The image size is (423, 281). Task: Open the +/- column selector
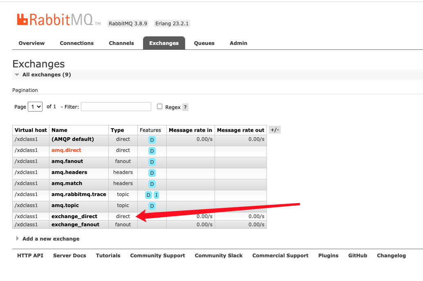tap(275, 130)
